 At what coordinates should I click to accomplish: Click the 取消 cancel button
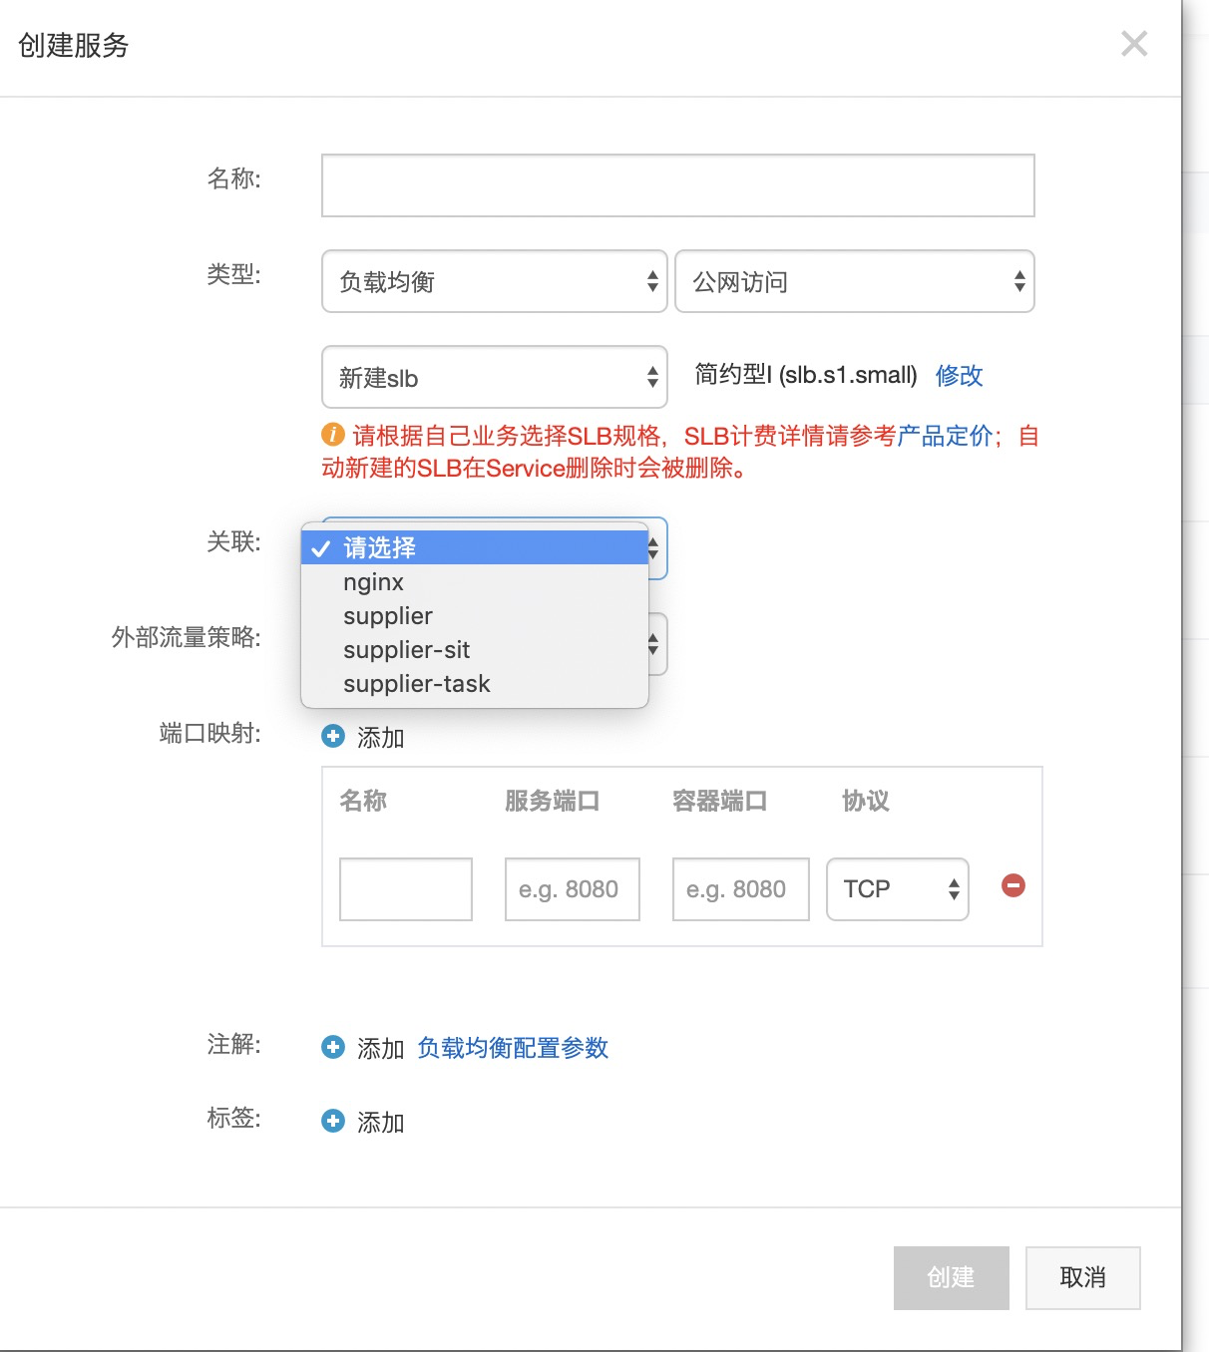pyautogui.click(x=1083, y=1277)
